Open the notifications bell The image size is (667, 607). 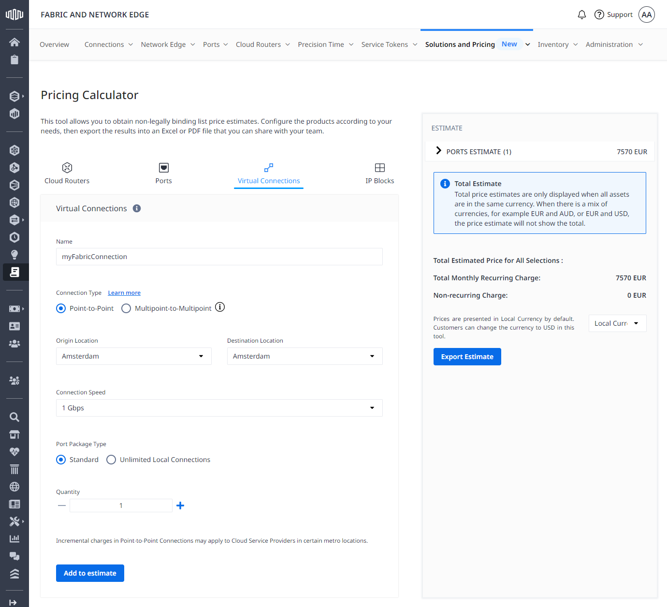click(582, 14)
